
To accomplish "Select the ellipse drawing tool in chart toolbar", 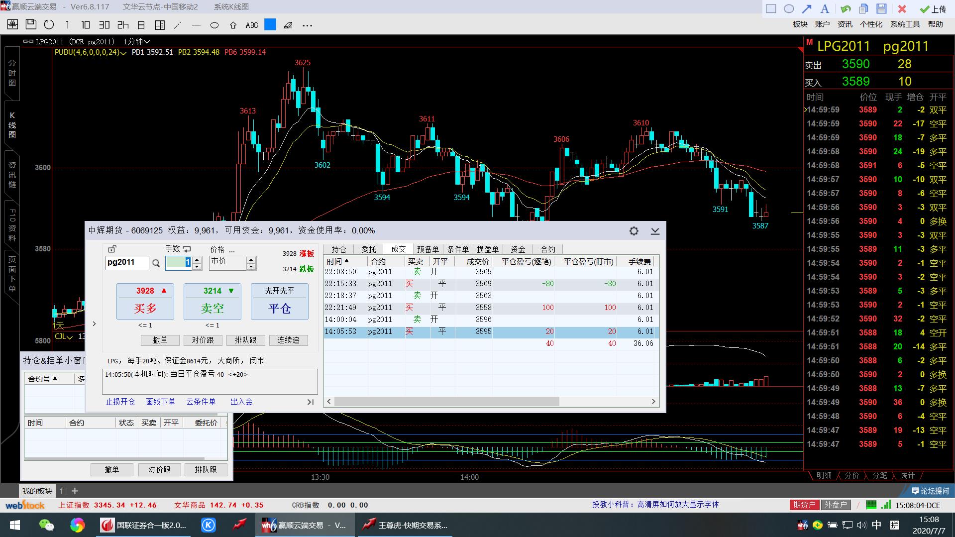I will coord(214,25).
